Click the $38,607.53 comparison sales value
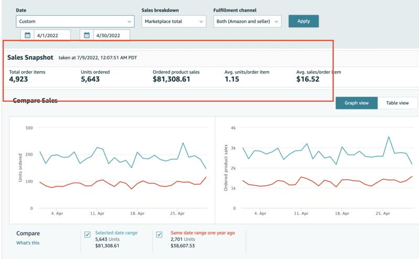The image size is (419, 259). coord(182,245)
